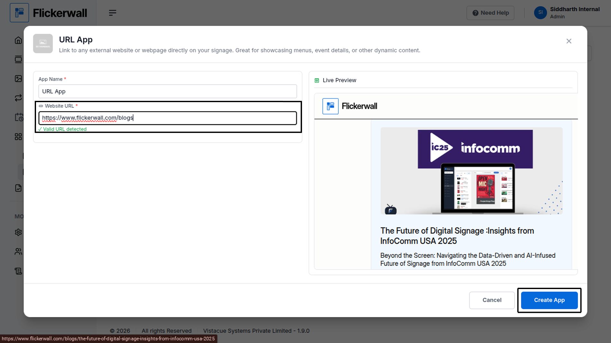The image size is (611, 343).
Task: Open the Need Help button
Action: (x=490, y=13)
